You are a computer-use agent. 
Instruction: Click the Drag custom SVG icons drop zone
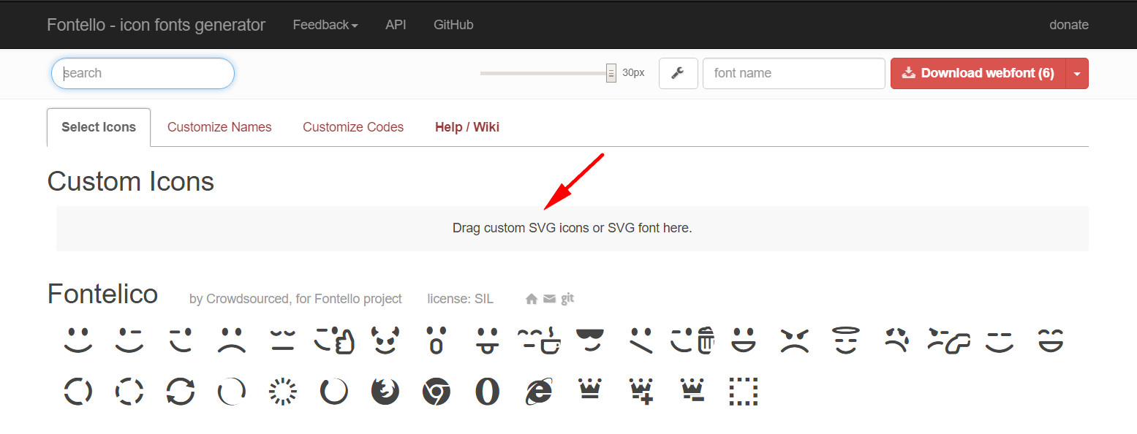(x=573, y=228)
